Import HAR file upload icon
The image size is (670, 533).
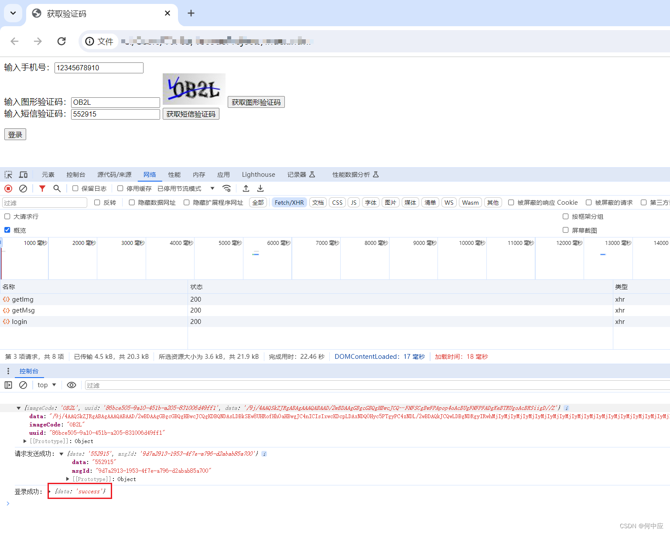pyautogui.click(x=246, y=189)
